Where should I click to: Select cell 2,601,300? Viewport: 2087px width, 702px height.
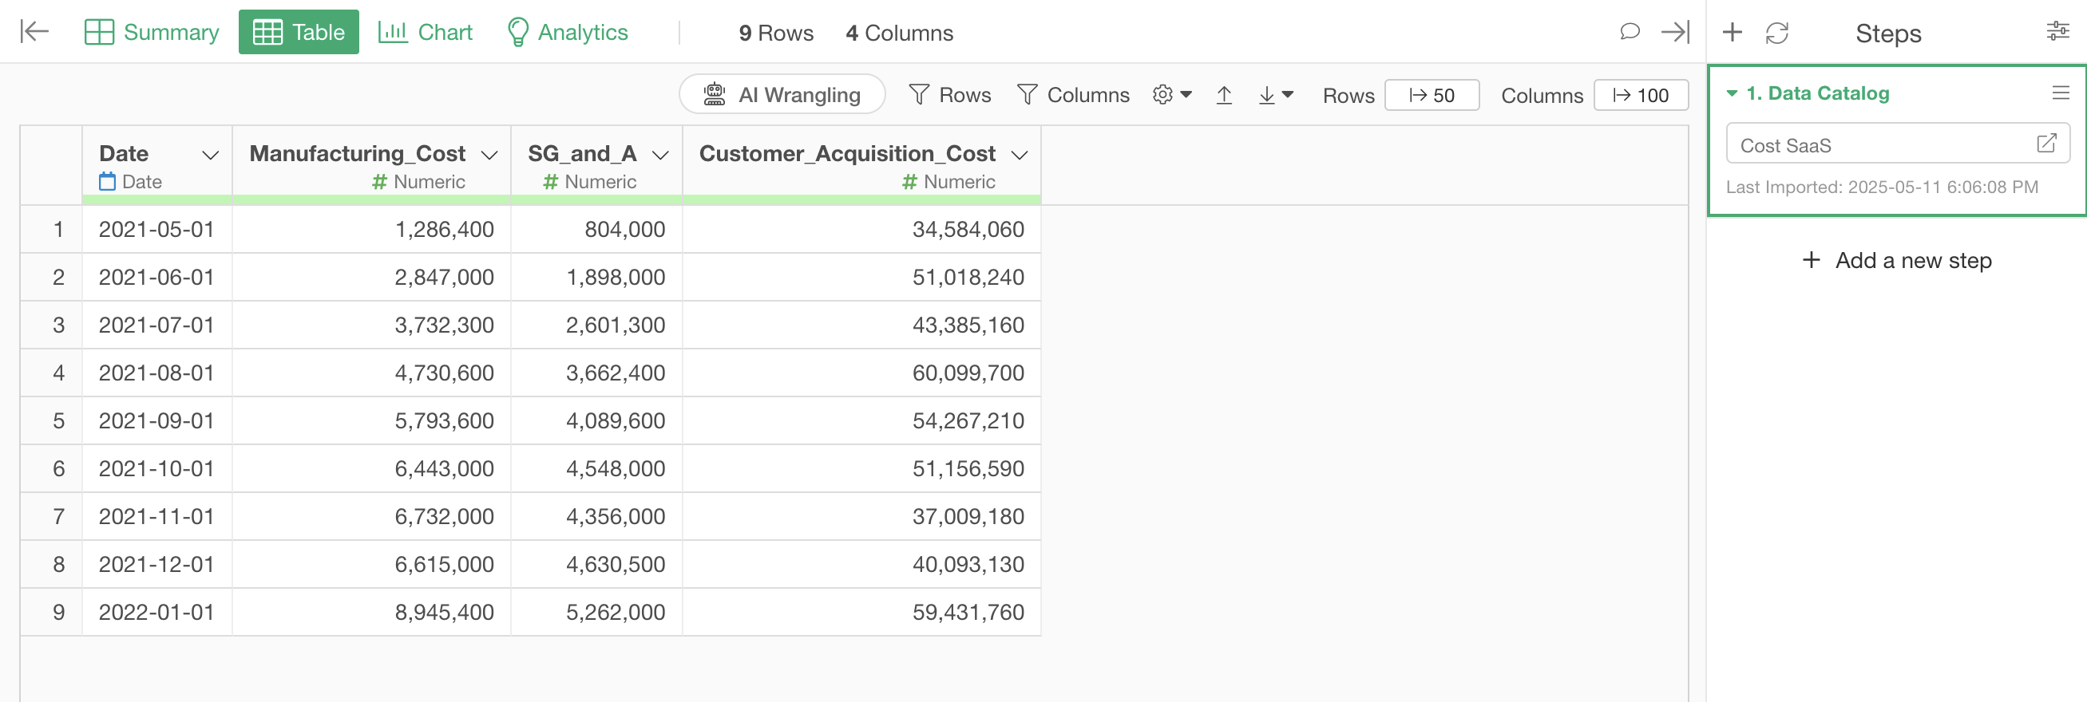pyautogui.click(x=597, y=325)
